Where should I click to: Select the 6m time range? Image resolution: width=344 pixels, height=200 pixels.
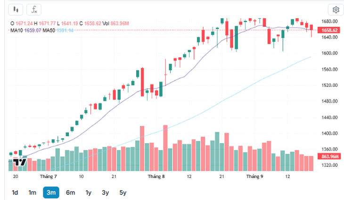70,192
